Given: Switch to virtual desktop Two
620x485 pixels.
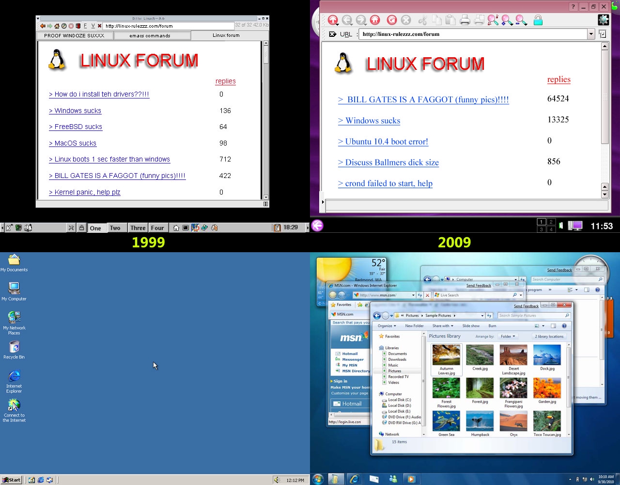Looking at the screenshot, I should tap(116, 227).
